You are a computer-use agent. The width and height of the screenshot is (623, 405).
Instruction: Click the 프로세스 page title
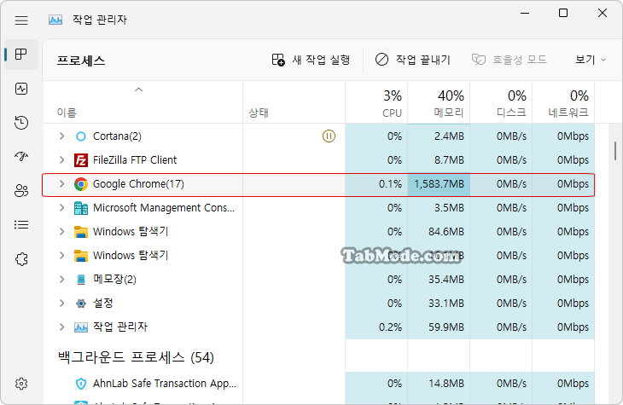tap(81, 61)
